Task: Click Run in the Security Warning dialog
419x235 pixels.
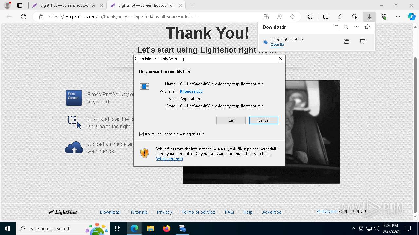Action: pyautogui.click(x=231, y=120)
